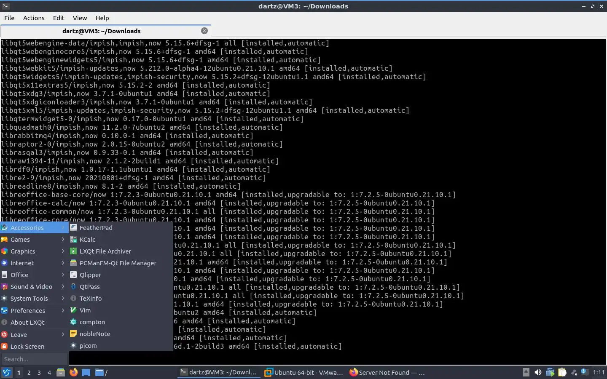
Task: Open nobleNote application
Action: pyautogui.click(x=121, y=334)
